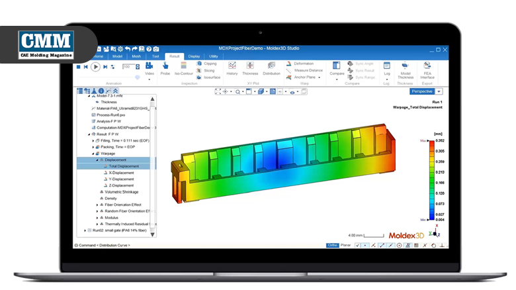This screenshot has height=290, width=516.
Task: Play the result animation
Action: [x=95, y=67]
